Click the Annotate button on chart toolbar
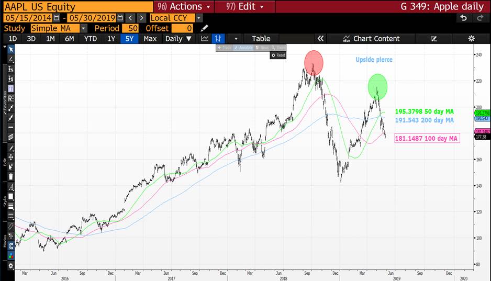 pos(243,48)
